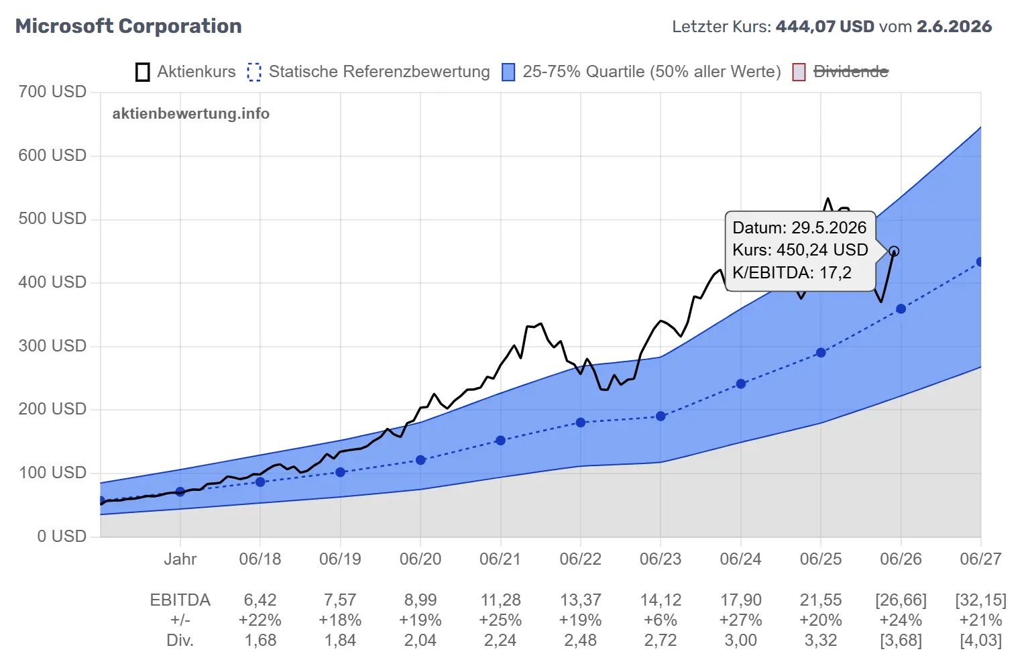Click the dividend value 3,00
The width and height of the screenshot is (1030, 666).
pyautogui.click(x=741, y=641)
